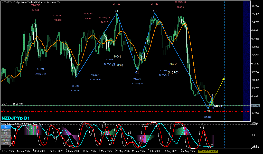Image resolution: width=263 pixels, height=154 pixels.
Task: Click the 14 Apr 2026 axis date
Action: click(89, 151)
